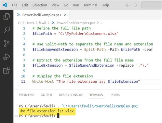Viewport: 162px width, 123px height.
Task: Switch to the TERMINAL panel tab
Action: coord(97,95)
